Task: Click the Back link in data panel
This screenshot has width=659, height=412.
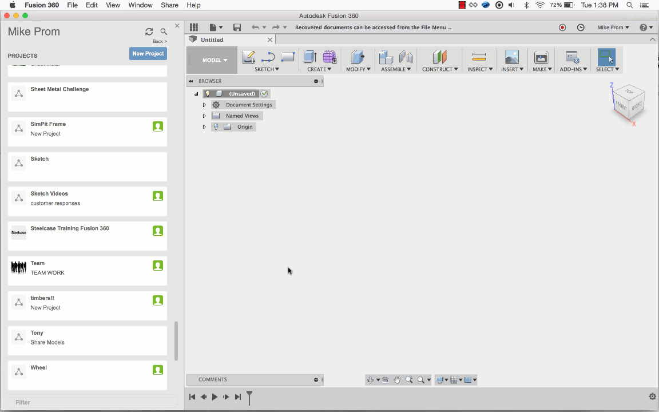Action: click(x=160, y=41)
